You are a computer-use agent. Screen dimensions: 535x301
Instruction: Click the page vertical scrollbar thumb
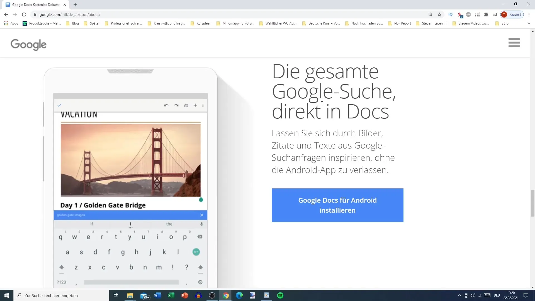[532, 203]
